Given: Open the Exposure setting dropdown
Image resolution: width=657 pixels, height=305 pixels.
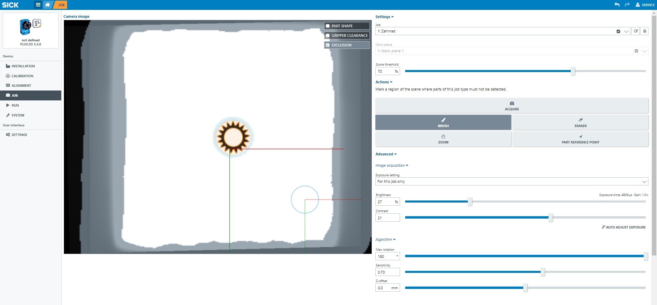Looking at the screenshot, I should [x=511, y=181].
